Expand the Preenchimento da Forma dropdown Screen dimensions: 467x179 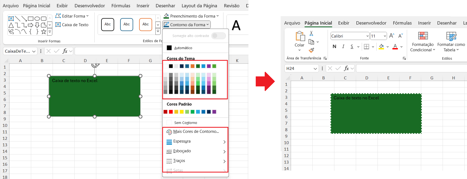pos(191,16)
